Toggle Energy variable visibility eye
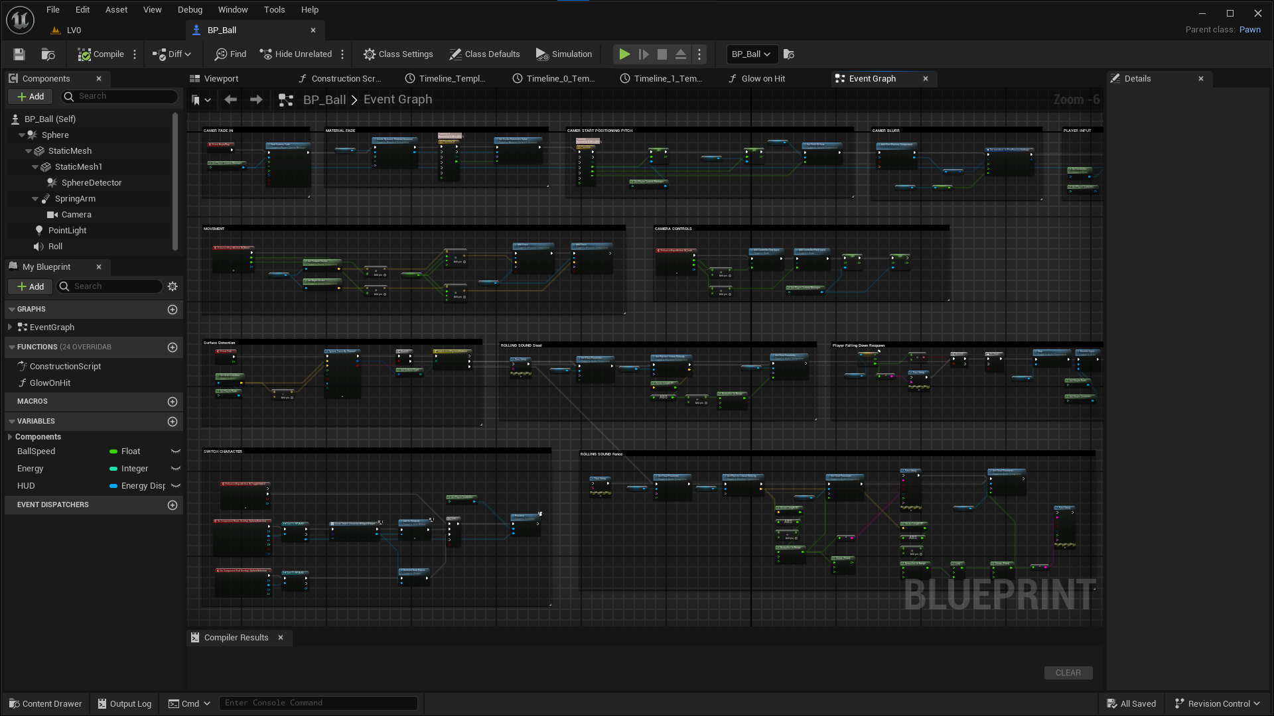This screenshot has height=716, width=1274. point(176,469)
